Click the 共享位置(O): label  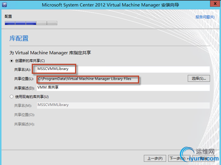(x=24, y=115)
